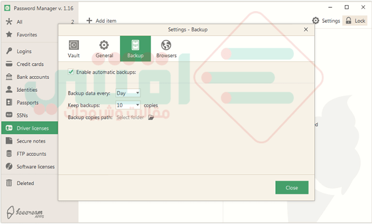Click the Add item label
This screenshot has width=372, height=224.
(106, 21)
